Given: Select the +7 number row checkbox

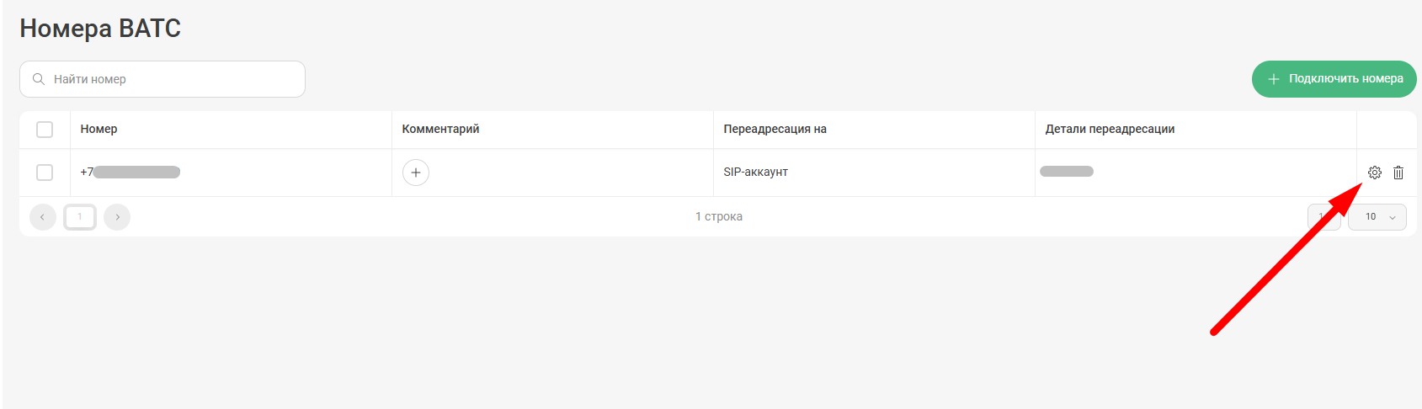Looking at the screenshot, I should point(45,173).
